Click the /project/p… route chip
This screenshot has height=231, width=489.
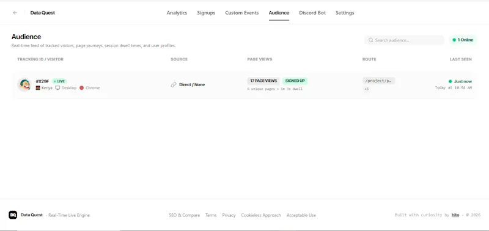[x=378, y=81]
